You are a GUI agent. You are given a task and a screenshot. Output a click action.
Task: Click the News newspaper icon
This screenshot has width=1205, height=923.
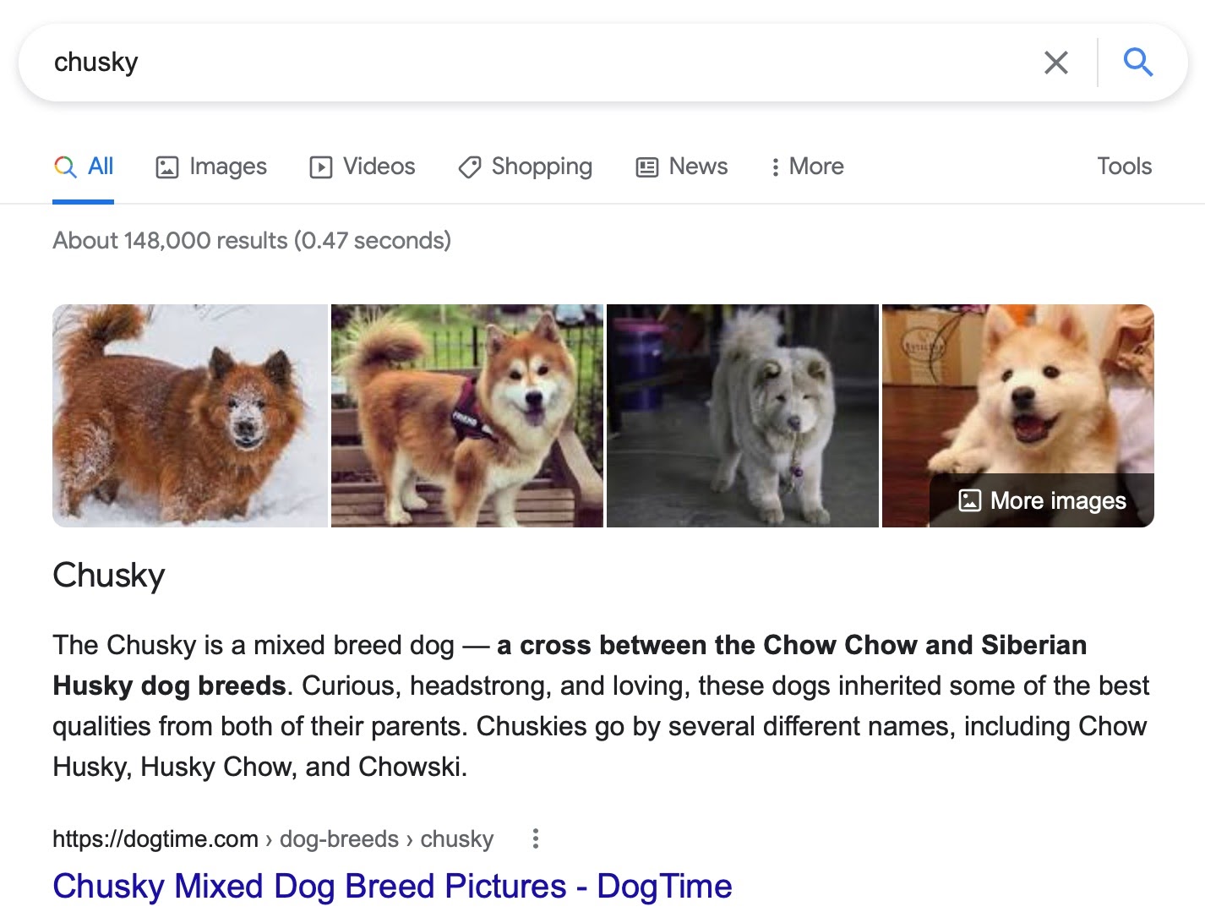pos(646,167)
